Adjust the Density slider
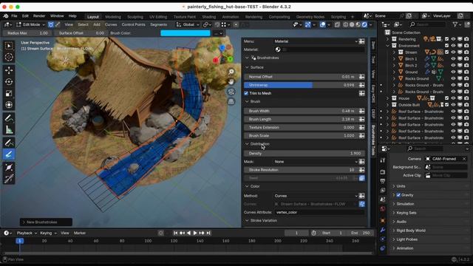 point(304,154)
